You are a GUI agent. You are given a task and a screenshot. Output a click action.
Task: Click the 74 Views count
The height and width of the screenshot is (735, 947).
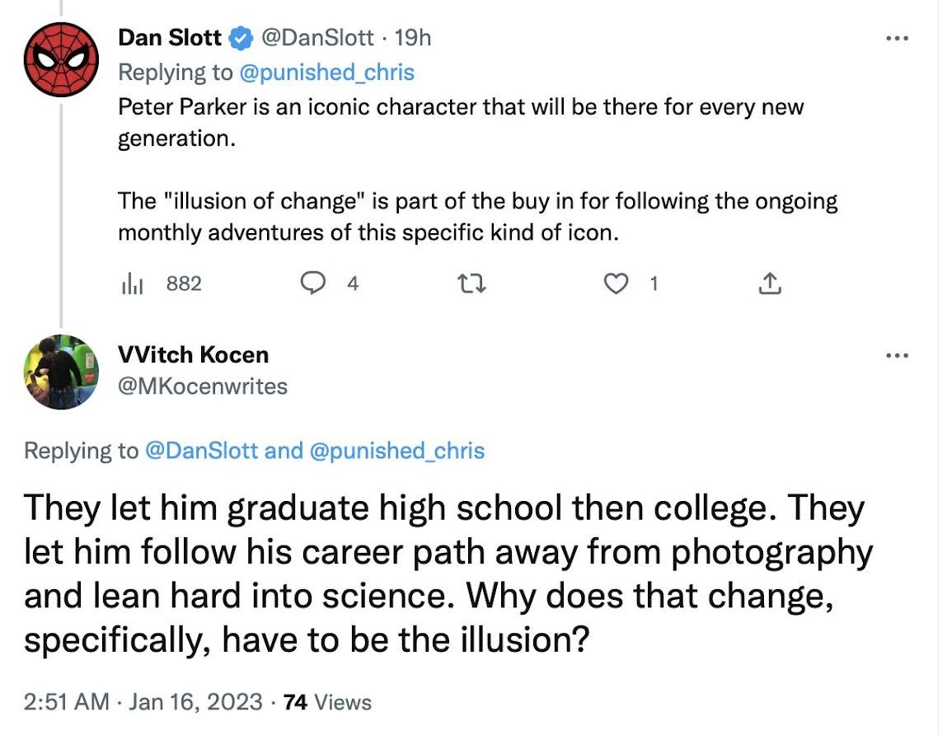pos(327,702)
